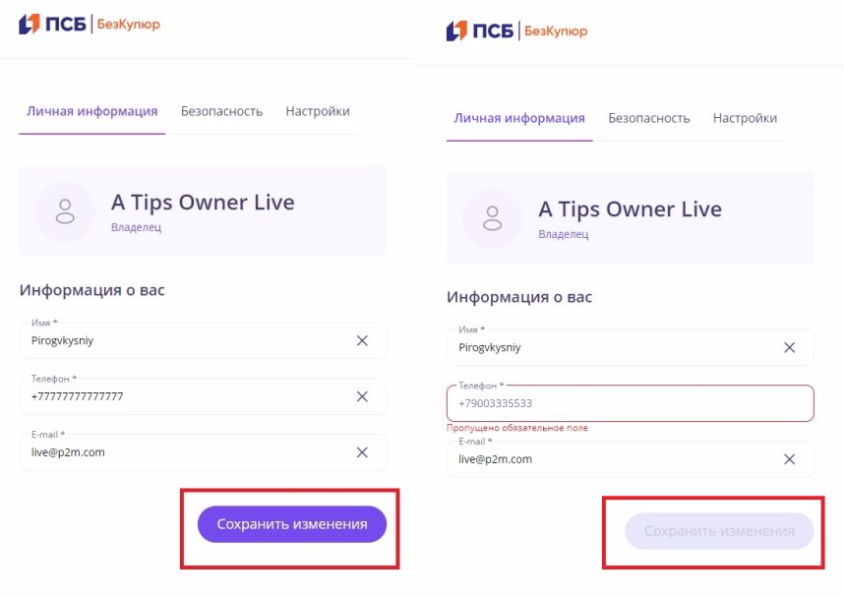Screen dimensions: 844x597
Task: Click the ПСБ БезКупюр logo on the left
Action: pos(90,24)
